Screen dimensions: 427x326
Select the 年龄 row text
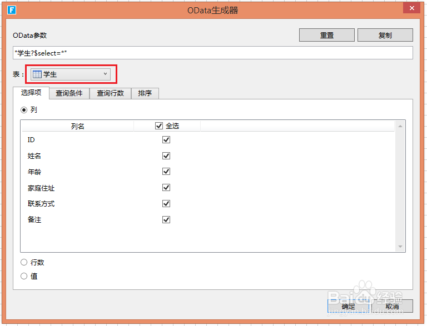(x=34, y=172)
